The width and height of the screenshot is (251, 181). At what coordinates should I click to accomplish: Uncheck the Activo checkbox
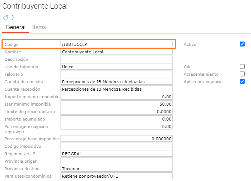click(x=242, y=44)
